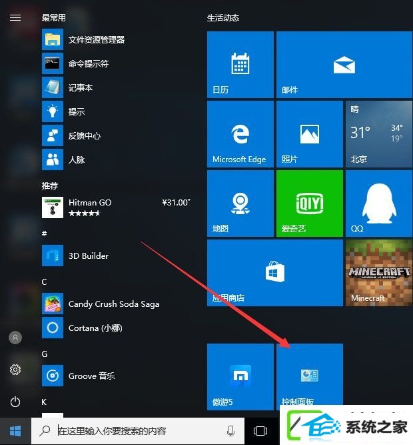The height and width of the screenshot is (445, 413).
Task: Open the Microsoft Edge tile
Action: click(240, 134)
